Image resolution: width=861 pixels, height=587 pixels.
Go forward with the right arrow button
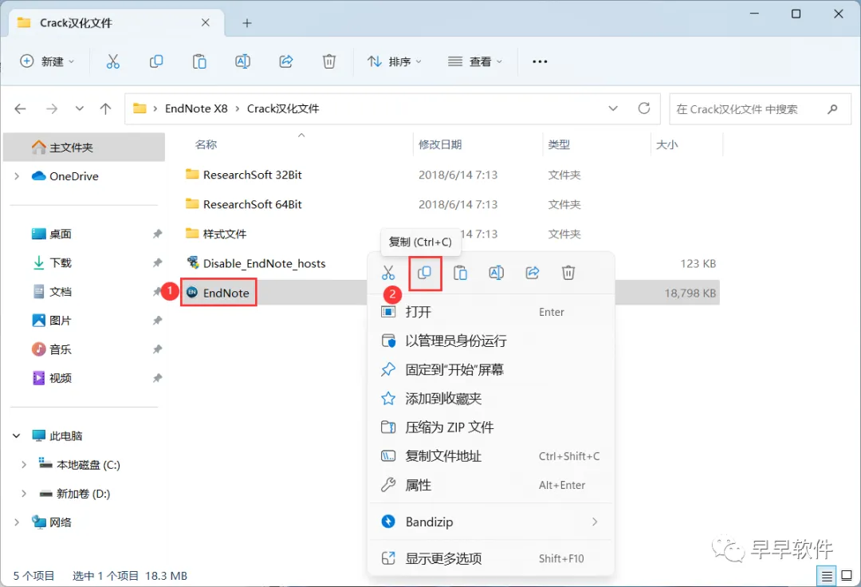[x=52, y=108]
